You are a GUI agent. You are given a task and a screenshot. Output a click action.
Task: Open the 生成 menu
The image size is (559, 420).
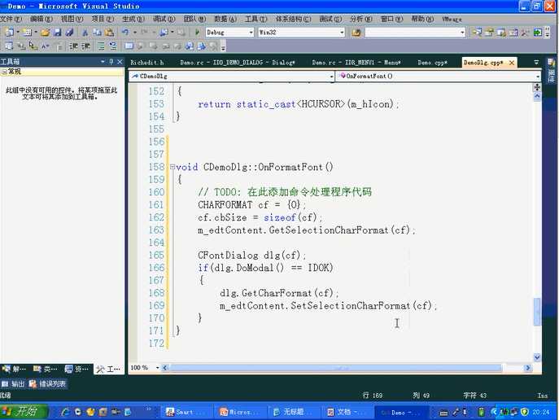tap(133, 19)
